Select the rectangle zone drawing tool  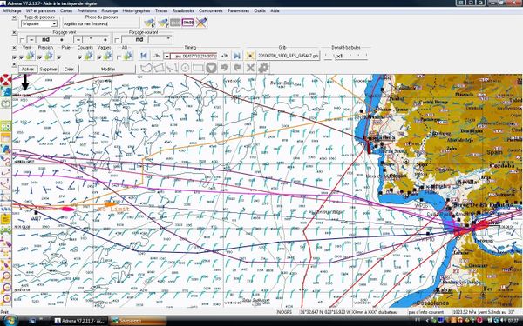pyautogui.click(x=198, y=68)
